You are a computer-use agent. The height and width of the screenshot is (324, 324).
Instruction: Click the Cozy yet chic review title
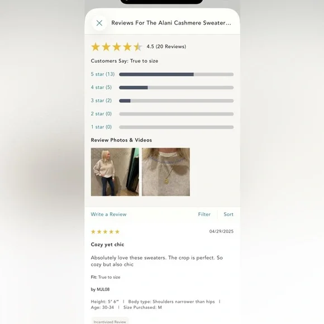point(107,245)
